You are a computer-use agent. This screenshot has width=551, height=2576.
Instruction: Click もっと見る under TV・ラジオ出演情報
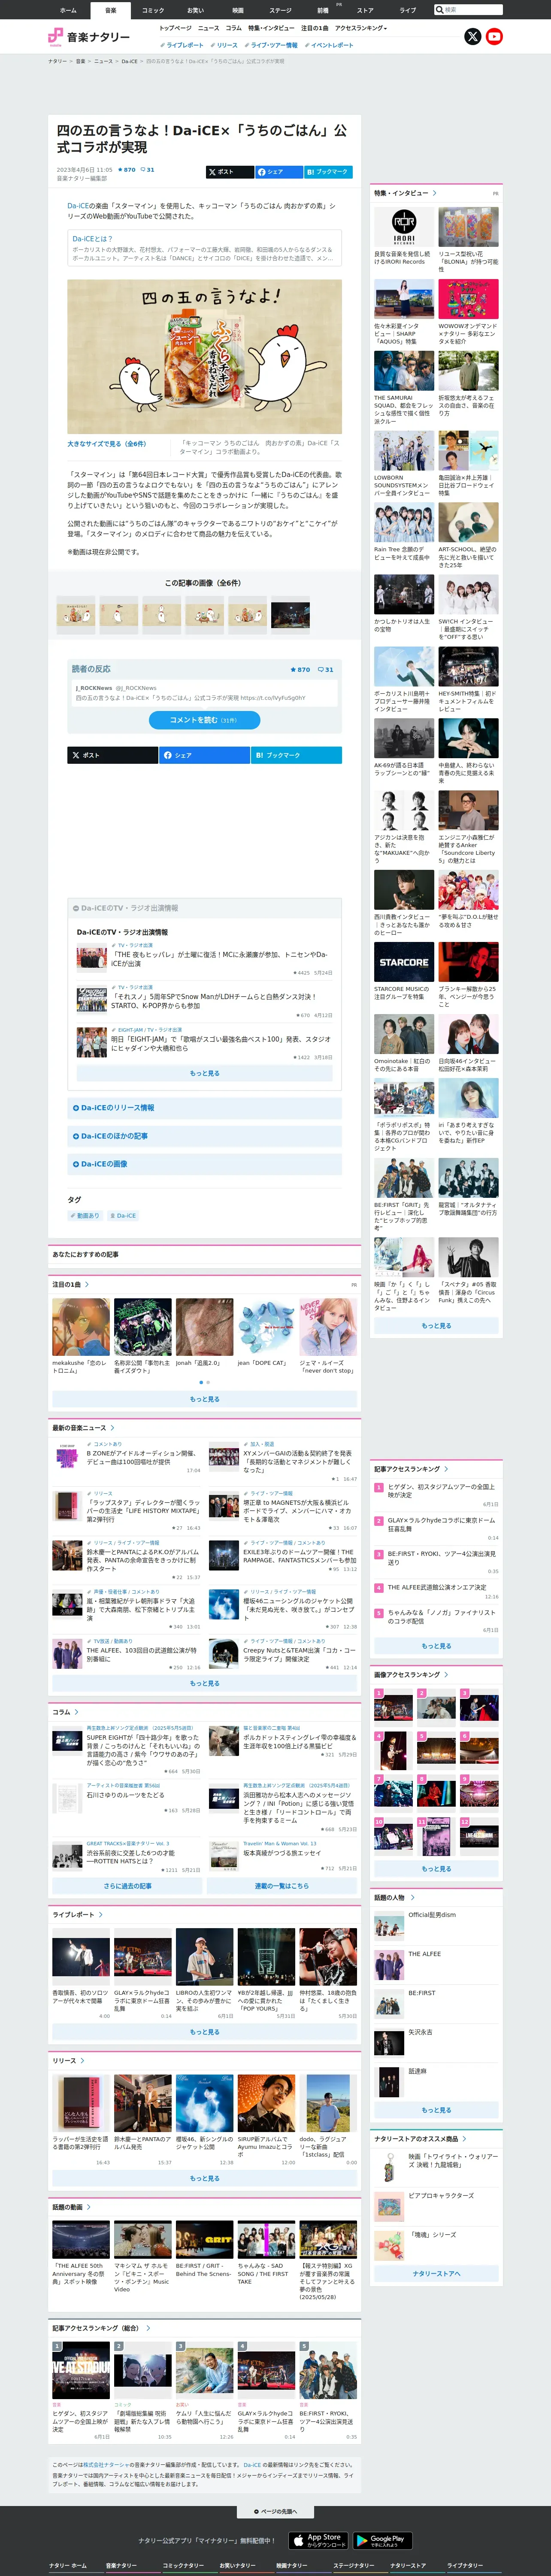[204, 1073]
